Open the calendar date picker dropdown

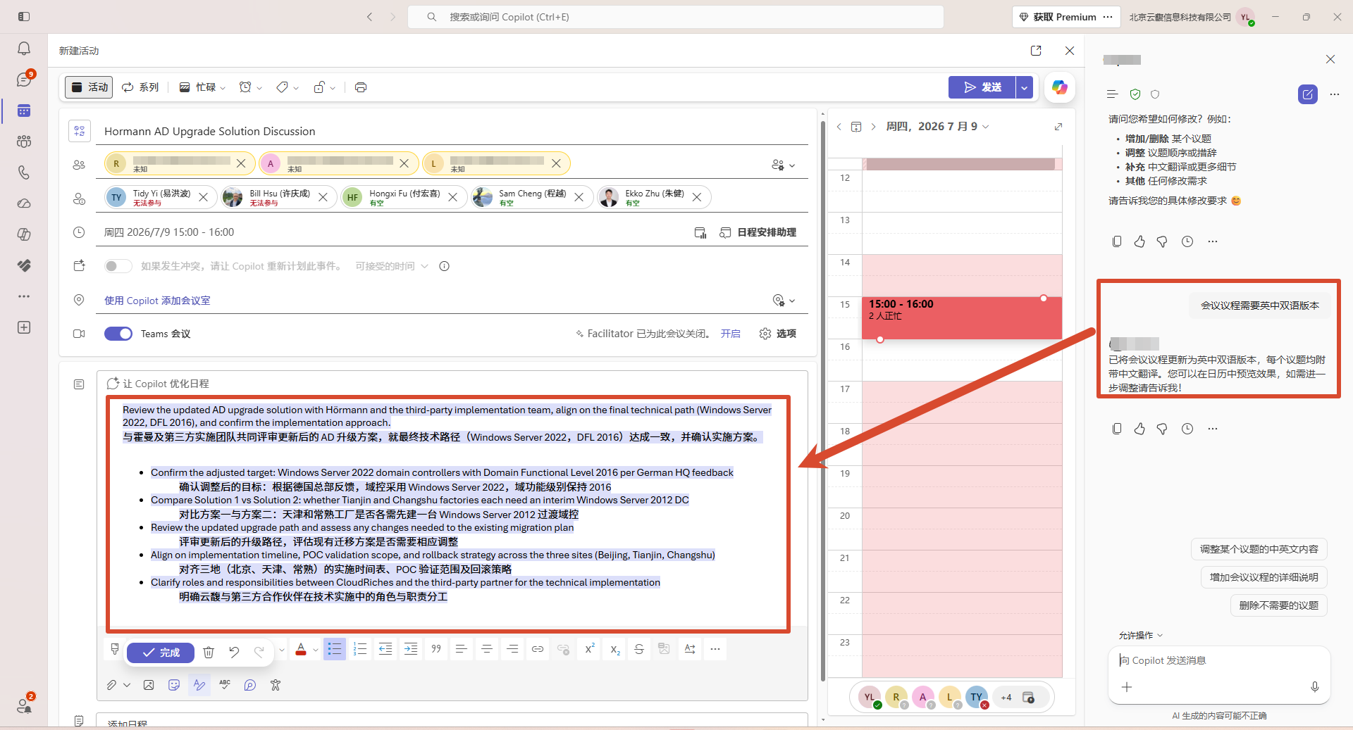(x=937, y=127)
